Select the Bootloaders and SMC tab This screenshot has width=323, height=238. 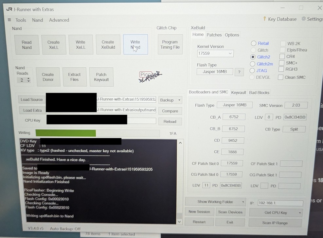coord(208,92)
